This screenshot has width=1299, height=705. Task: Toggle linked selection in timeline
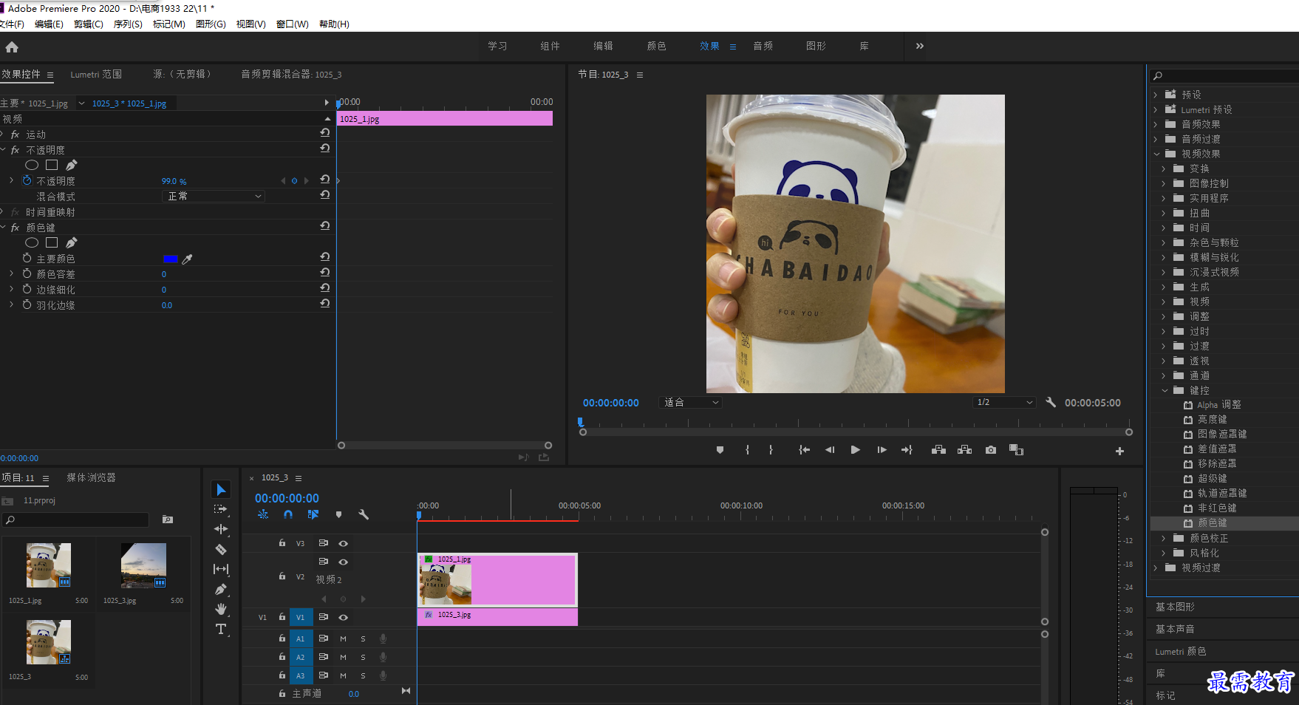[313, 514]
